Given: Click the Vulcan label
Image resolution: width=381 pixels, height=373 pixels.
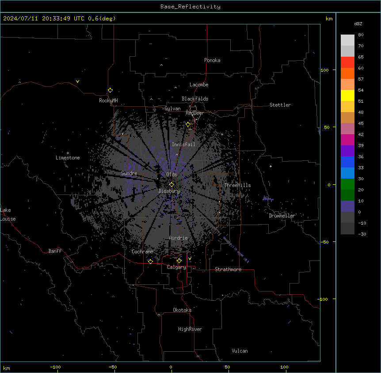Looking at the screenshot, I should (x=240, y=351).
